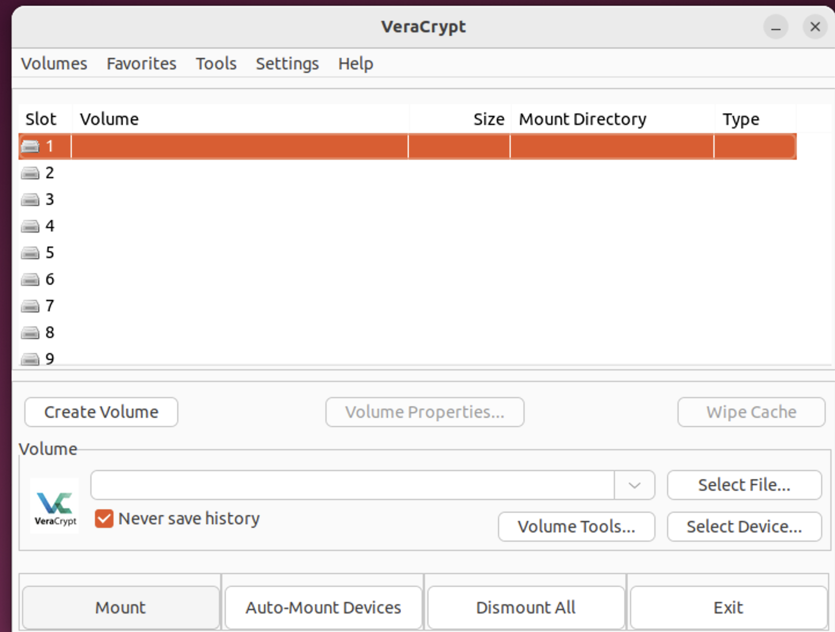Screen dimensions: 835x632
Task: Select the drive icon for slot 8
Action: pos(30,333)
